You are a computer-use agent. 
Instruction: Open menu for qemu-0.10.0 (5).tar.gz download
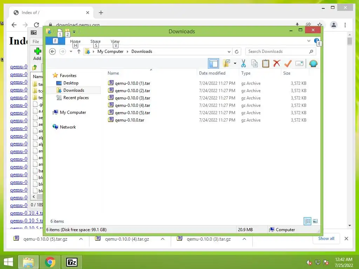[x=81, y=239]
